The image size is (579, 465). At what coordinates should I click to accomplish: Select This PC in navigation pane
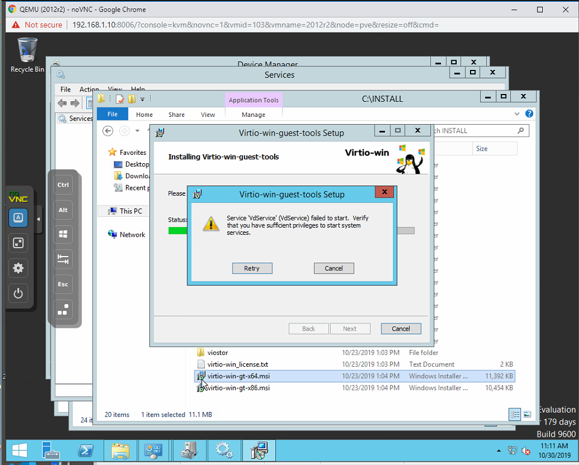coord(131,211)
